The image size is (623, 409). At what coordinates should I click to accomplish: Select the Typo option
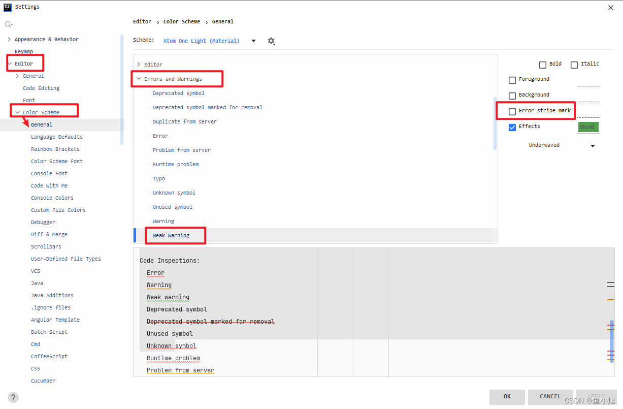(x=159, y=179)
